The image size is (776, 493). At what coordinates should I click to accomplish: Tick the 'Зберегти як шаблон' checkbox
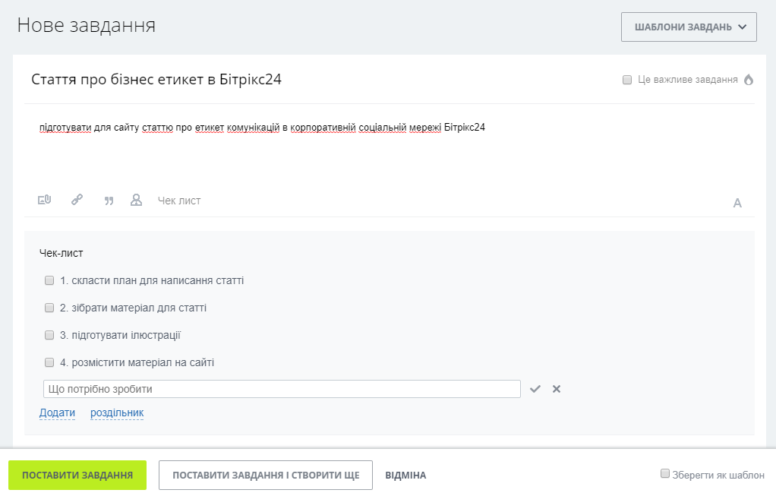coord(665,474)
